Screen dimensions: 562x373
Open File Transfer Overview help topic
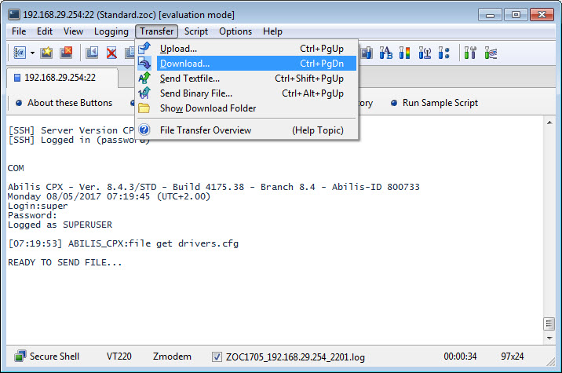205,130
